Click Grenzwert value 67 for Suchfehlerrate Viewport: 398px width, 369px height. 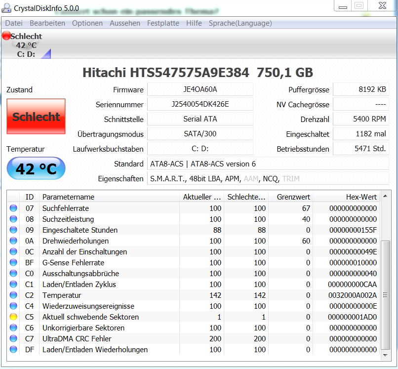point(306,208)
